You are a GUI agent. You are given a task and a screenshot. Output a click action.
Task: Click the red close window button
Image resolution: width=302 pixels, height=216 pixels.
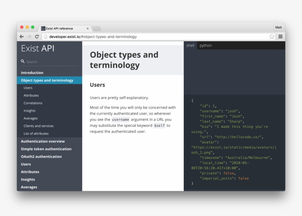point(22,27)
